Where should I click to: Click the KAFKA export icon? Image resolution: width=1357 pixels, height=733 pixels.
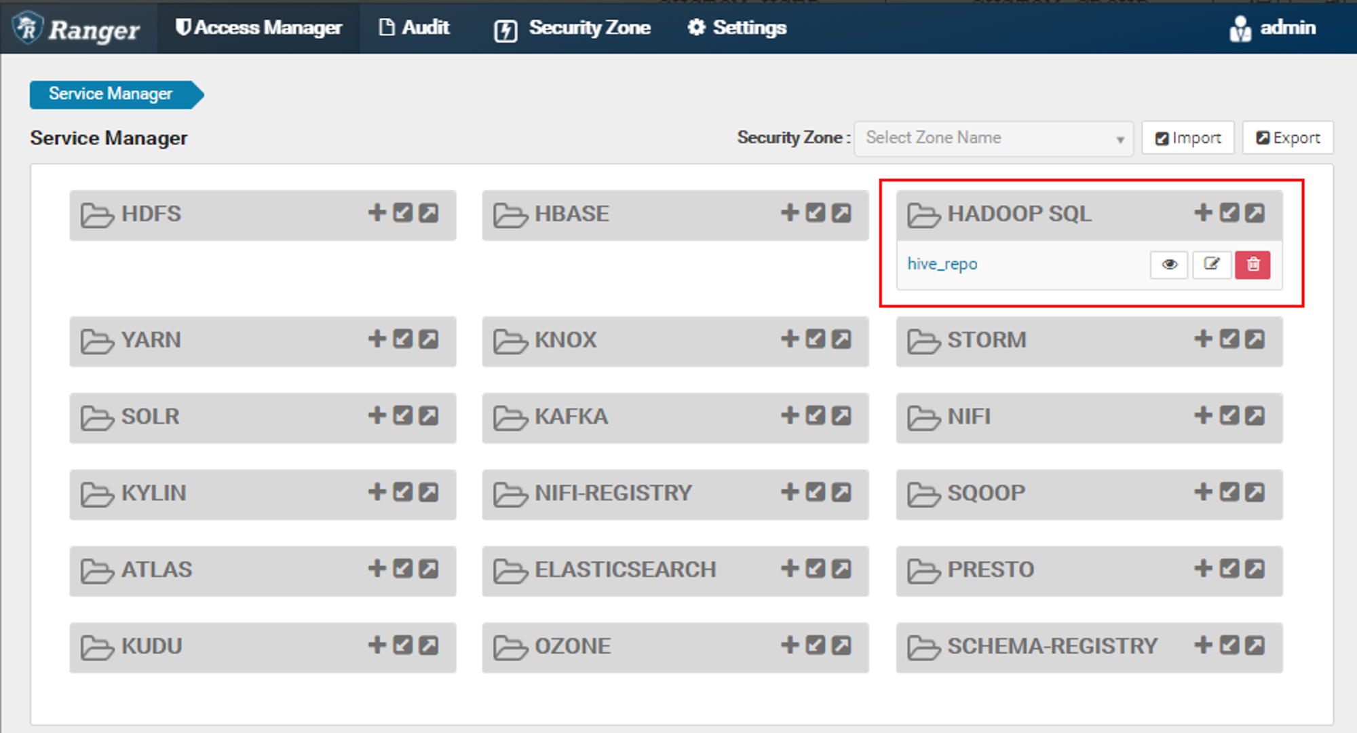click(841, 415)
